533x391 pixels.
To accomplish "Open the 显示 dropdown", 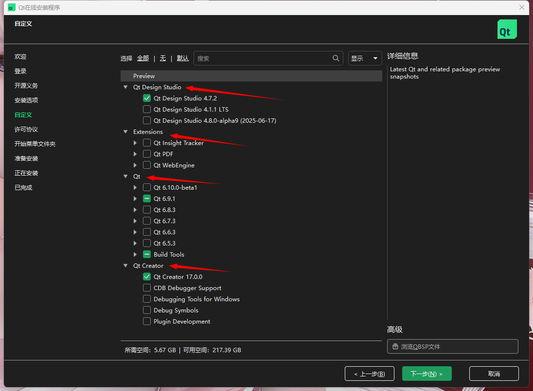I will coord(365,58).
